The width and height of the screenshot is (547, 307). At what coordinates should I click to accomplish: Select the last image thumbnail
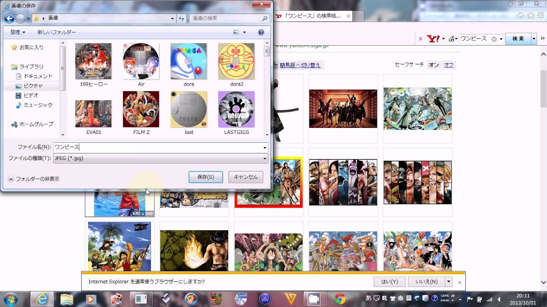189,113
